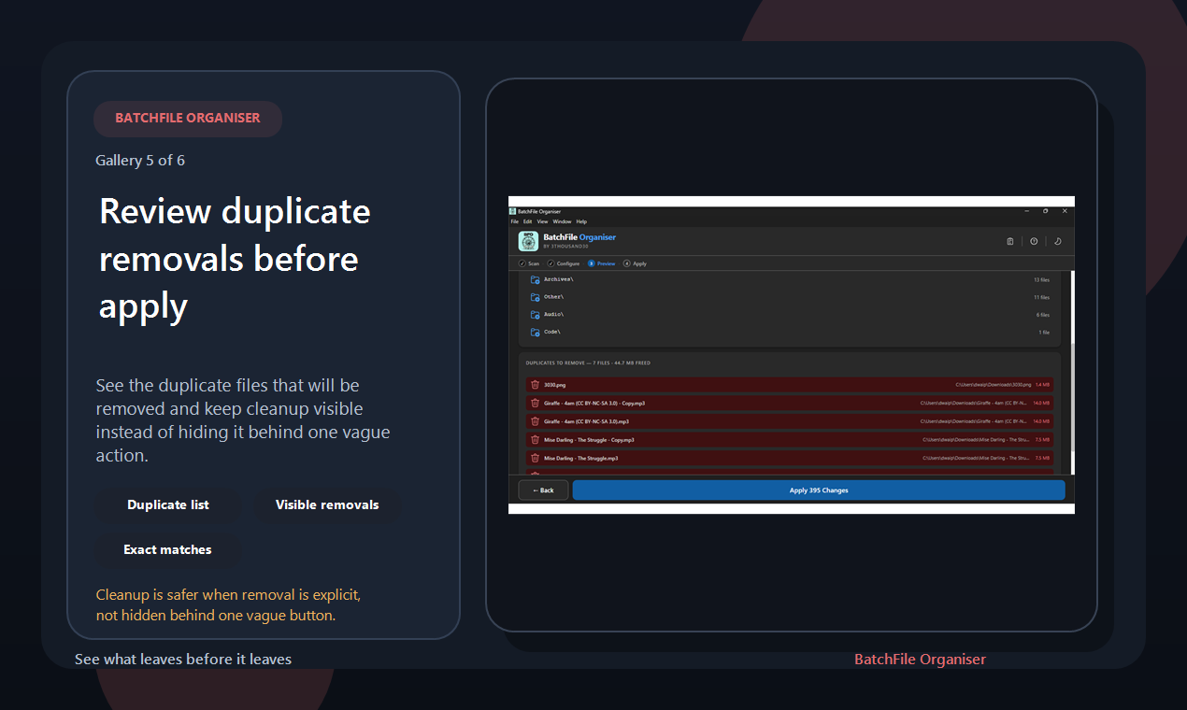
Task: Select the Archives\ folder icon
Action: click(535, 278)
